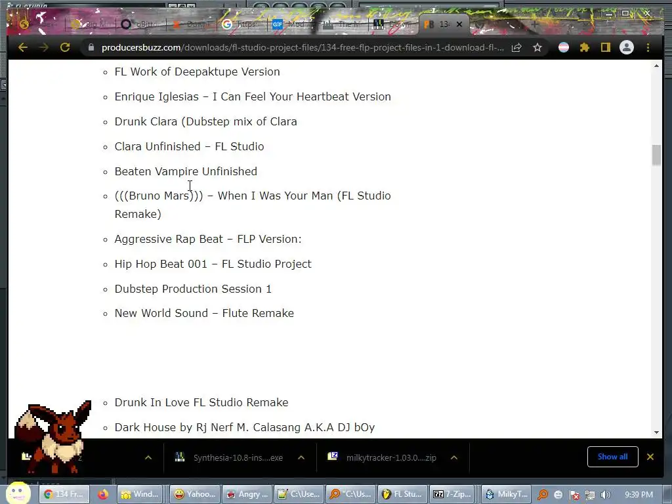The width and height of the screenshot is (672, 504).
Task: Open the Chrome three-dot menu
Action: [648, 47]
